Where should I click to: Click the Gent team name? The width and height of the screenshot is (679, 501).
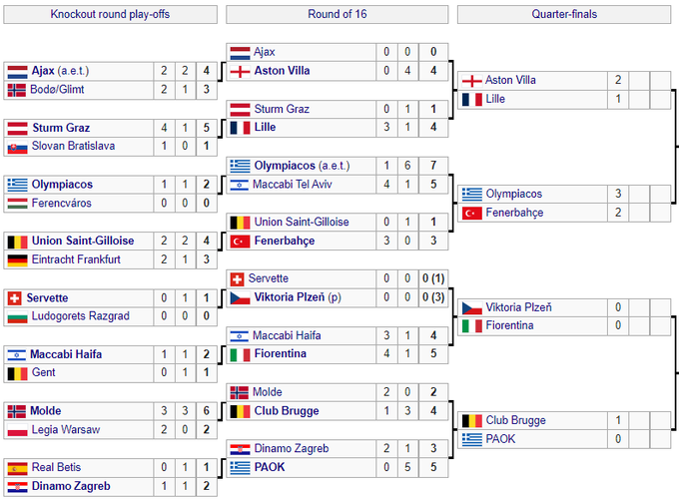43,373
